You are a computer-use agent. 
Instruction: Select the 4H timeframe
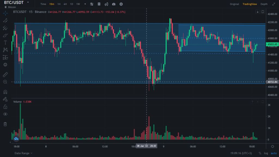click(65, 4)
